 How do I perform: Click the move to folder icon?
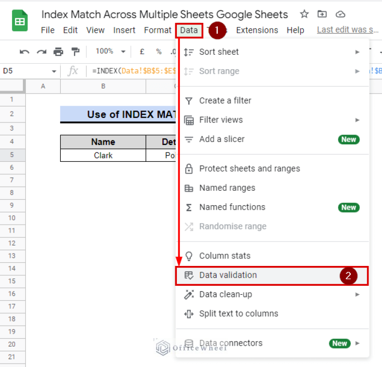click(x=322, y=14)
